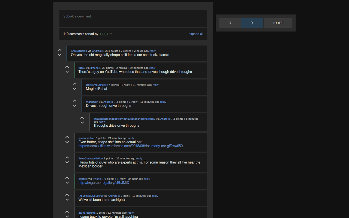
Task: Expand all comments
Action: click(x=196, y=34)
